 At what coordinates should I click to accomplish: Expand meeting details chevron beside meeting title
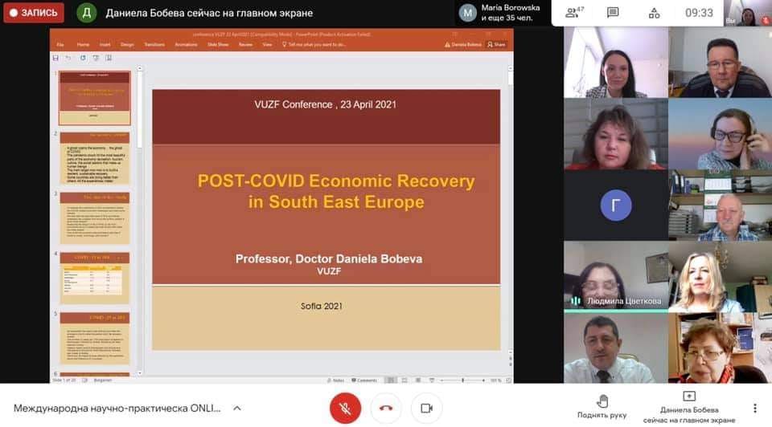pyautogui.click(x=236, y=408)
